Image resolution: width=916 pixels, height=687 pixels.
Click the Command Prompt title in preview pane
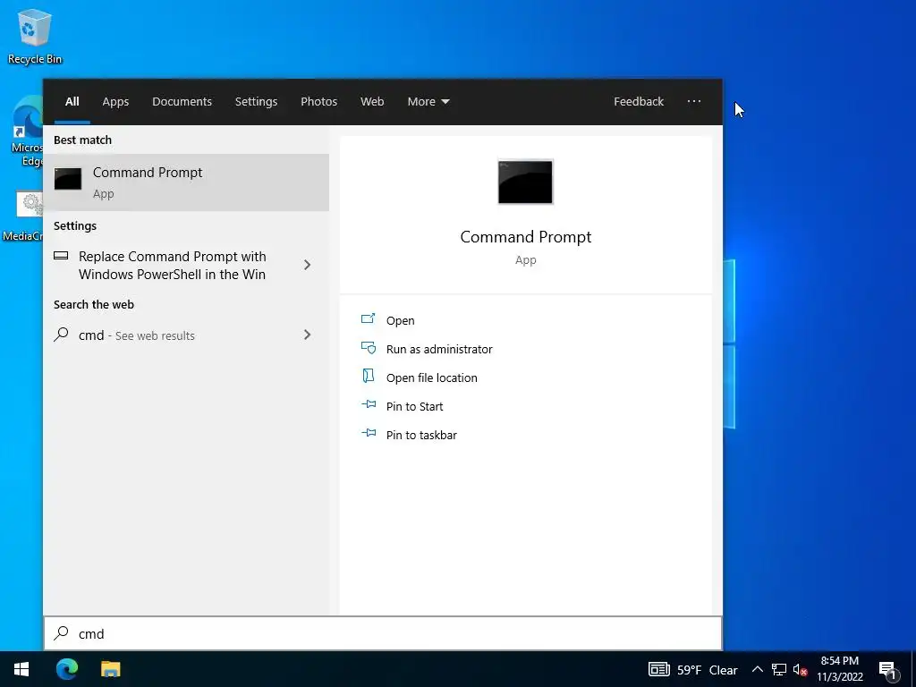pos(525,236)
